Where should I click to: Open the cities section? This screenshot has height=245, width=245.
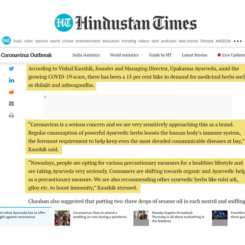[x=28, y=41]
